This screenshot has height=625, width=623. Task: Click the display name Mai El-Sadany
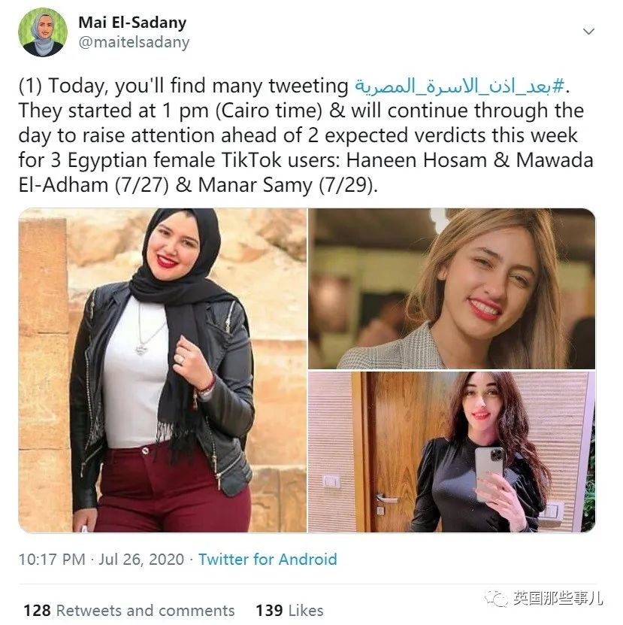pos(132,23)
